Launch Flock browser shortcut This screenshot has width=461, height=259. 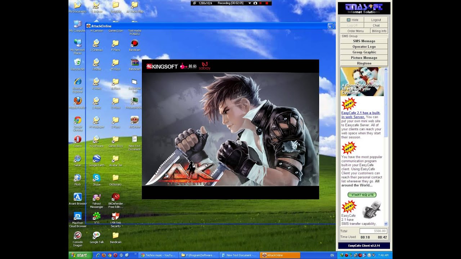click(77, 180)
